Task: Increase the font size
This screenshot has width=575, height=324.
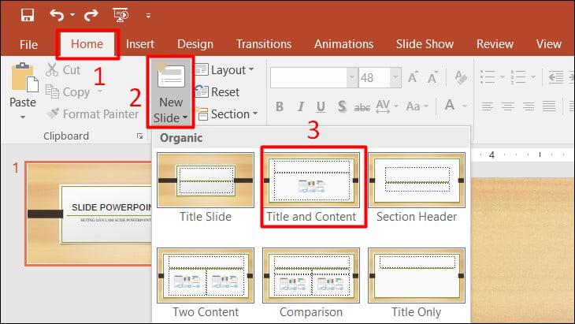Action: click(x=414, y=77)
